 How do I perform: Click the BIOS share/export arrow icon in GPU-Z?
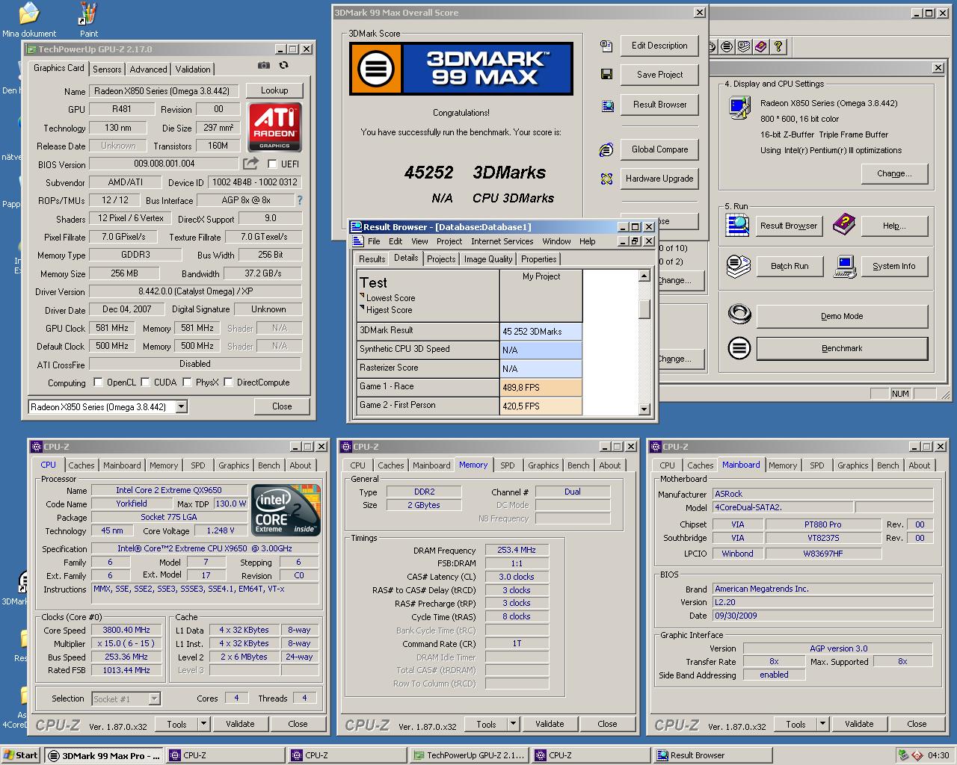[x=251, y=163]
